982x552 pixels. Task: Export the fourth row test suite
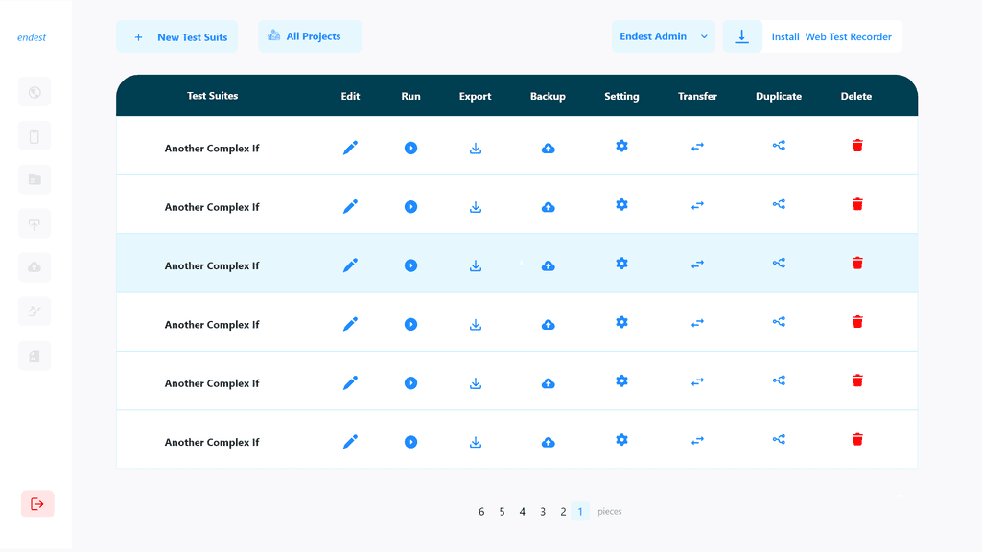point(476,325)
